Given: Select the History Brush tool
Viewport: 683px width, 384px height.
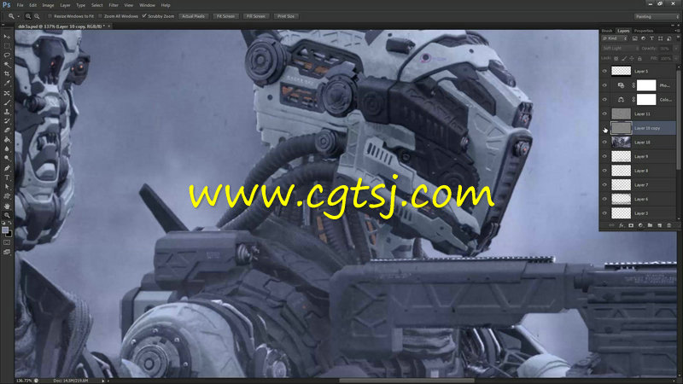Looking at the screenshot, I should pos(7,121).
